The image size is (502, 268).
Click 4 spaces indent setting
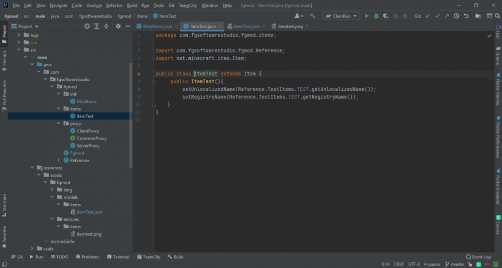point(432,264)
